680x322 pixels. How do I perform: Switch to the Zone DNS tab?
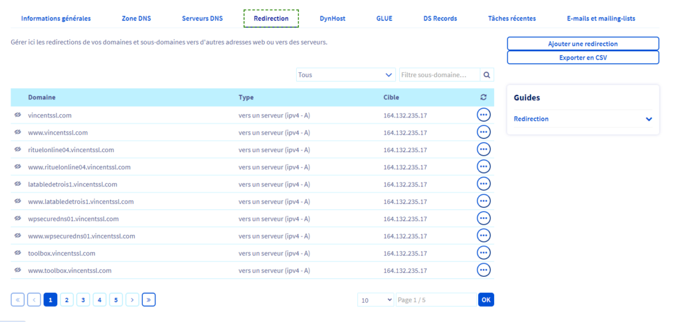pos(136,19)
